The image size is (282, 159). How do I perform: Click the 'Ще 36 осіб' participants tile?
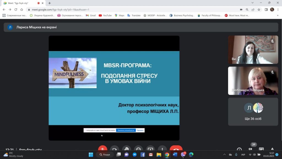[253, 112]
